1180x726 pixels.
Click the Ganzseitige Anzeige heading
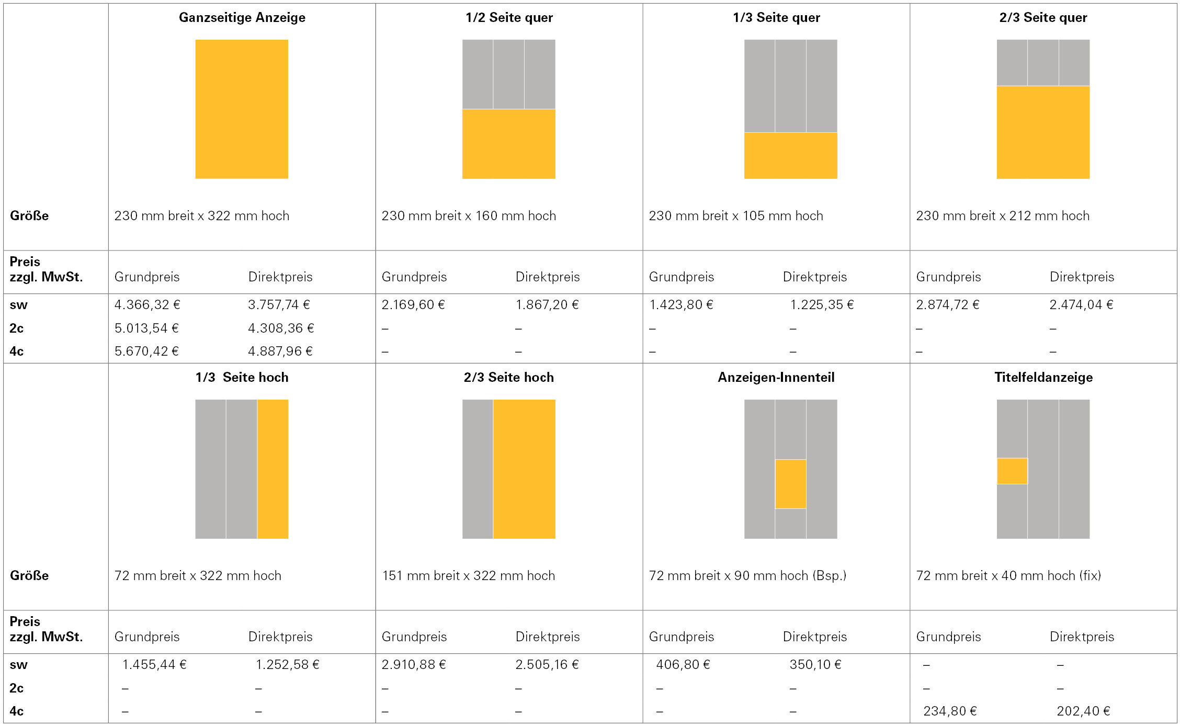[242, 18]
